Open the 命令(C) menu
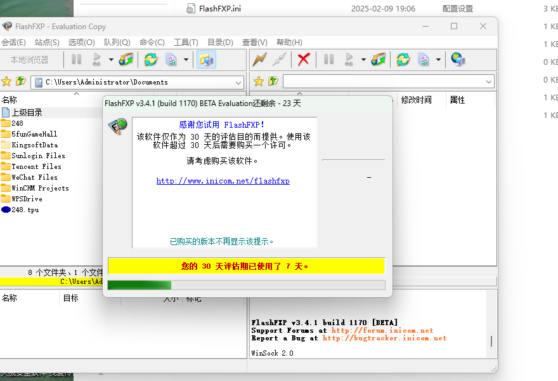The height and width of the screenshot is (381, 558). pos(152,43)
